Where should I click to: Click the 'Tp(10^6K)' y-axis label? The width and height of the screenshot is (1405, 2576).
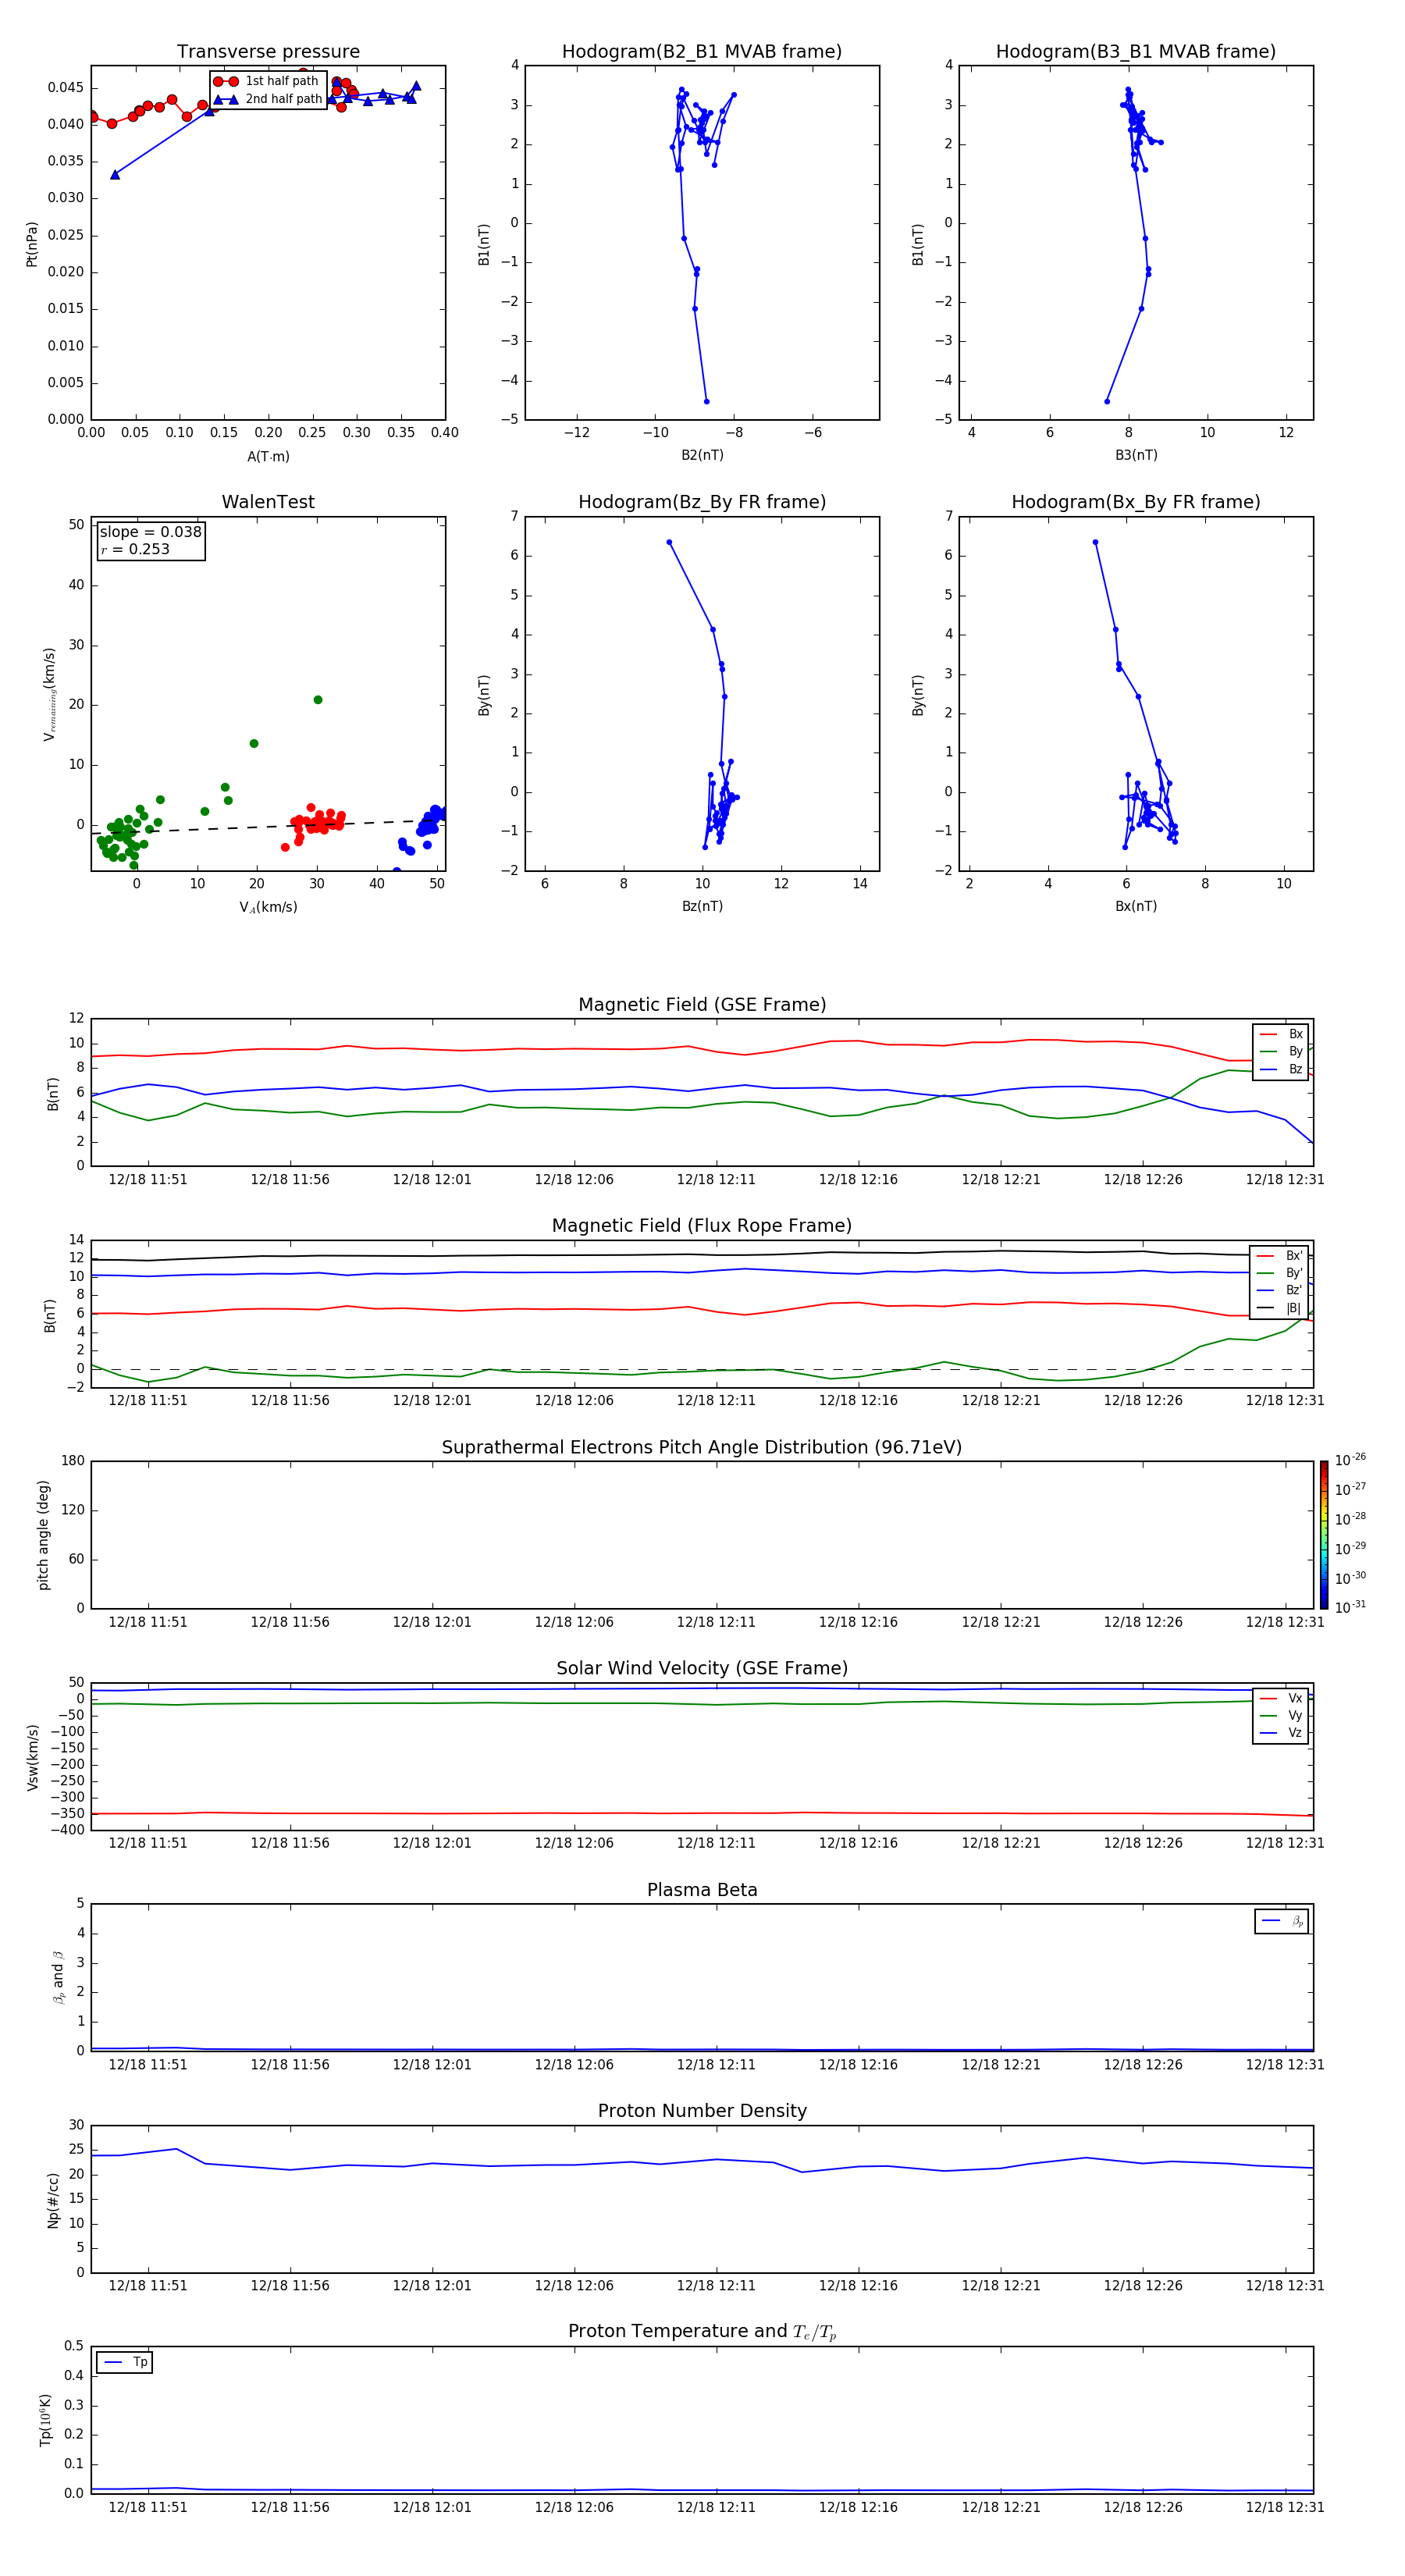pyautogui.click(x=45, y=2420)
